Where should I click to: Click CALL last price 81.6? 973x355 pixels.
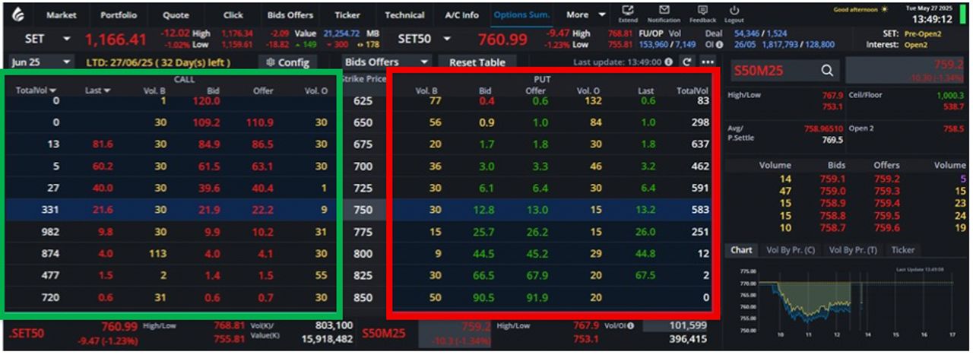coord(102,144)
